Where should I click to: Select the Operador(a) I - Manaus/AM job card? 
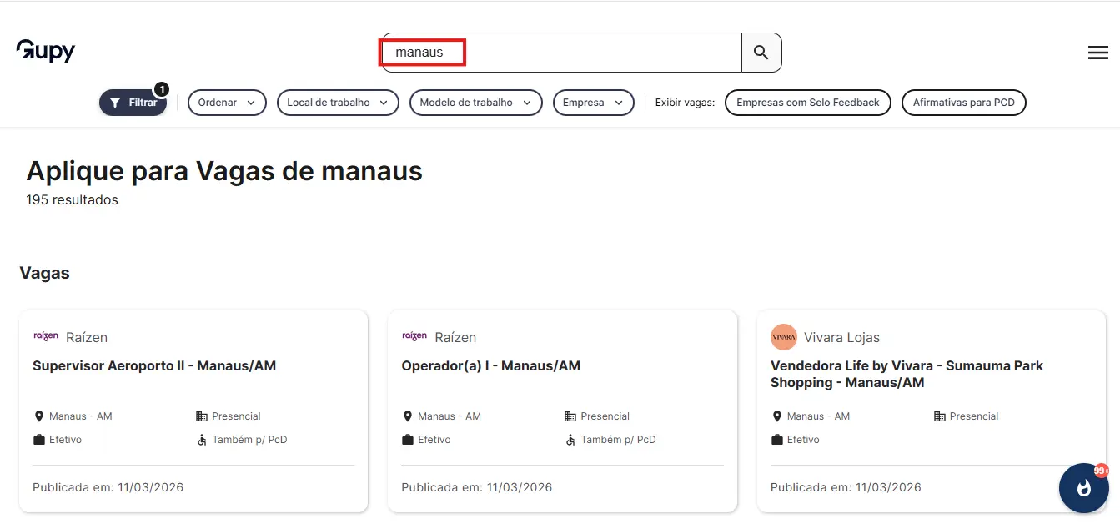coord(491,365)
